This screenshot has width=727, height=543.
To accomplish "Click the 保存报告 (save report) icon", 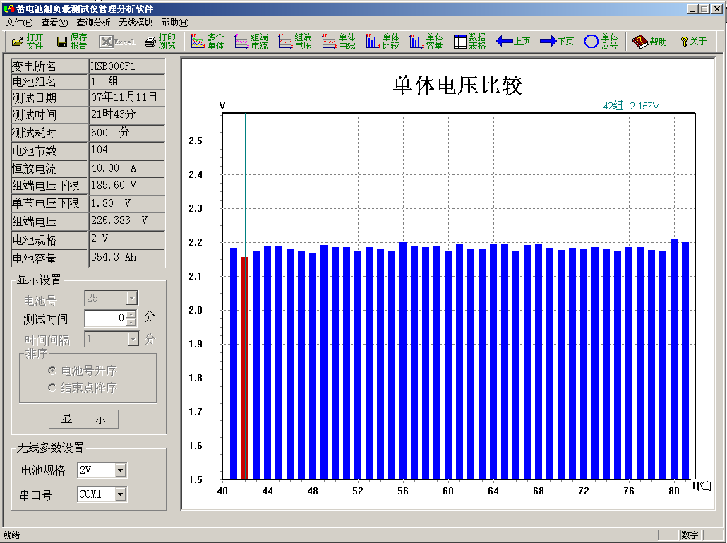I will [x=71, y=42].
